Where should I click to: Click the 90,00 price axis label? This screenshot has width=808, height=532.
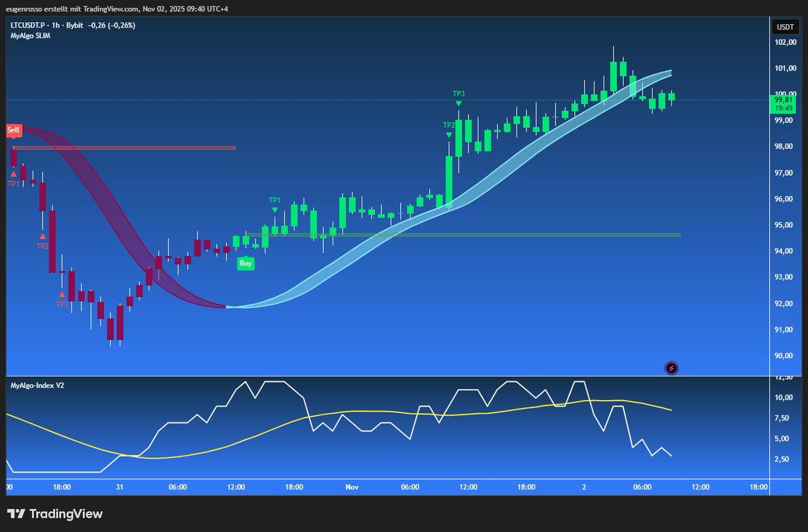784,356
